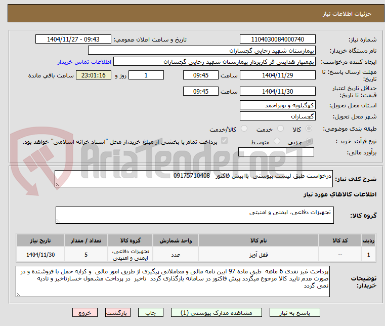Click the response deadline time field 09:45
This screenshot has width=385, height=326.
coord(201,75)
